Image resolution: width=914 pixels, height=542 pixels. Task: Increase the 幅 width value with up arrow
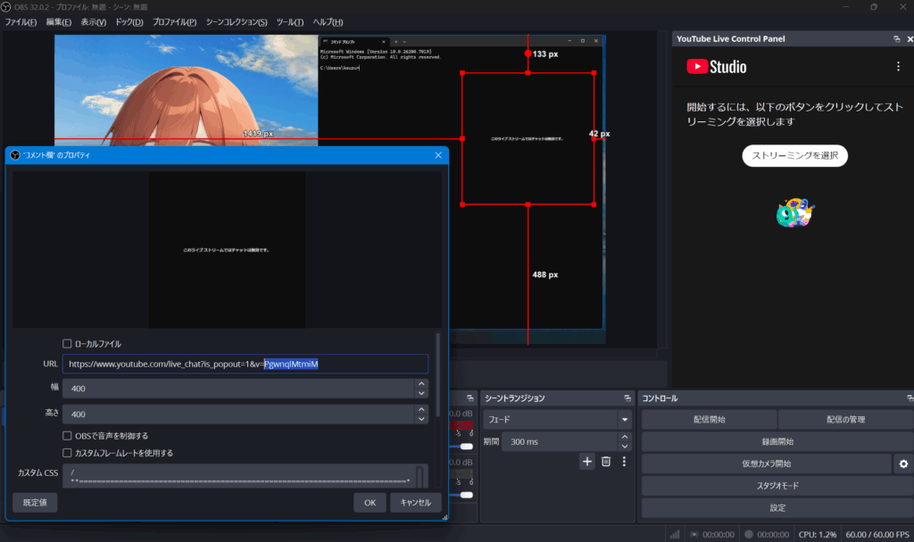click(421, 384)
